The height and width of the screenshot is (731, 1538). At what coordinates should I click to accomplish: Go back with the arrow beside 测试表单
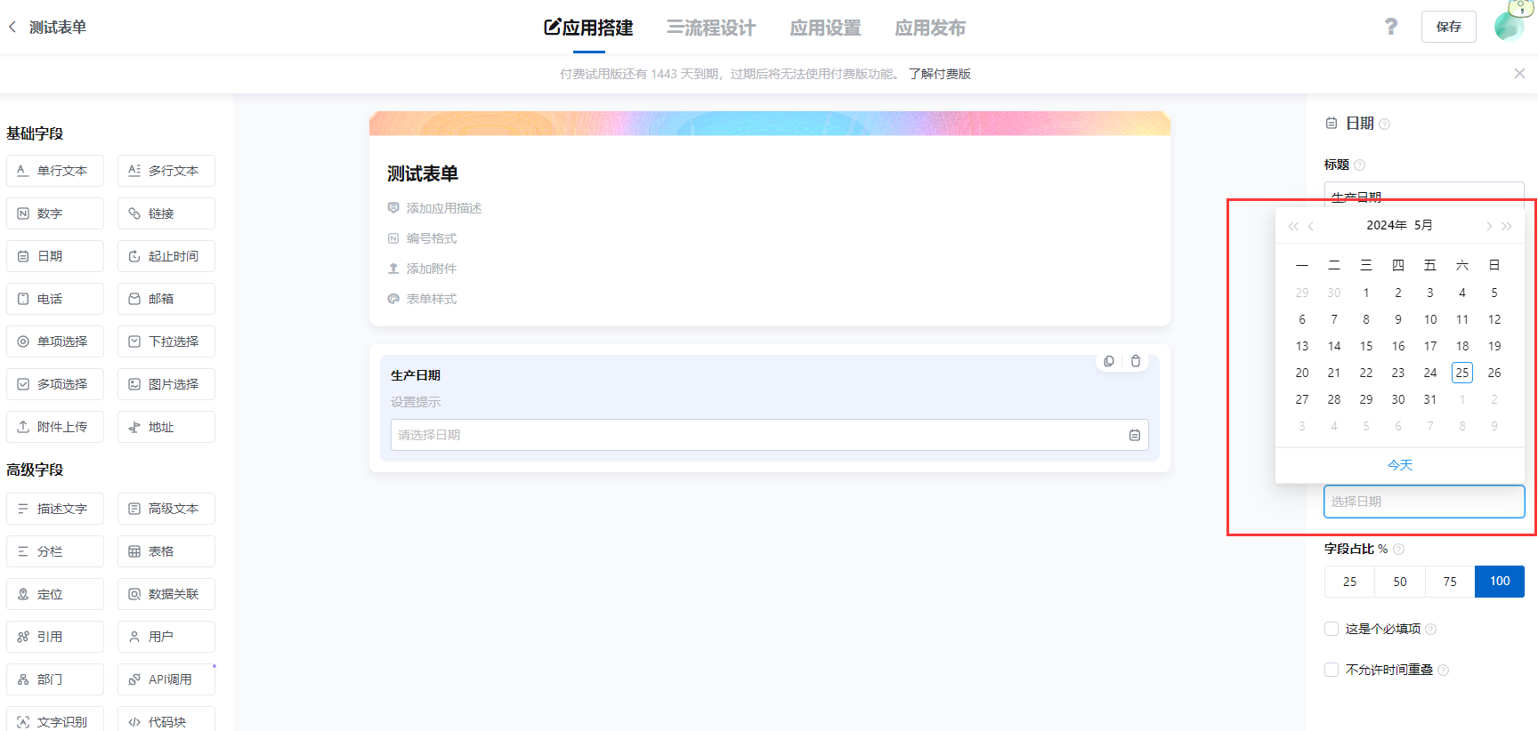(x=12, y=27)
